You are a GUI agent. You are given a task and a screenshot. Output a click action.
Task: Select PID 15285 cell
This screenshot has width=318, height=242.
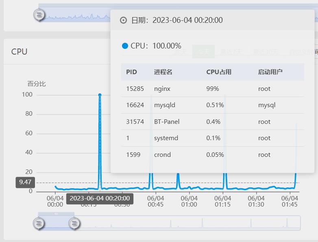[135, 88]
